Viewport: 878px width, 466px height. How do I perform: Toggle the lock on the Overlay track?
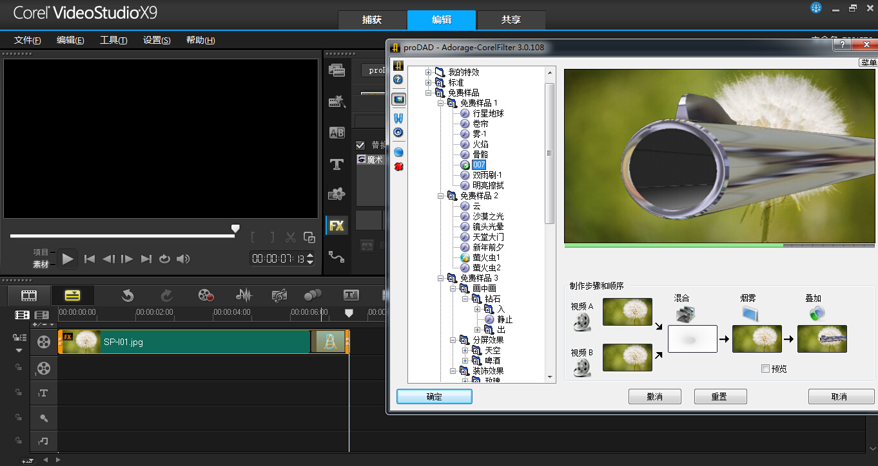pos(19,367)
